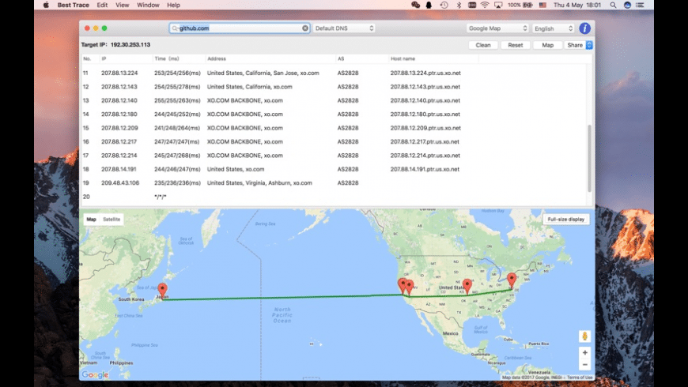Open the WeChat menu bar icon
Screen dimensions: 688x387
pos(415,5)
